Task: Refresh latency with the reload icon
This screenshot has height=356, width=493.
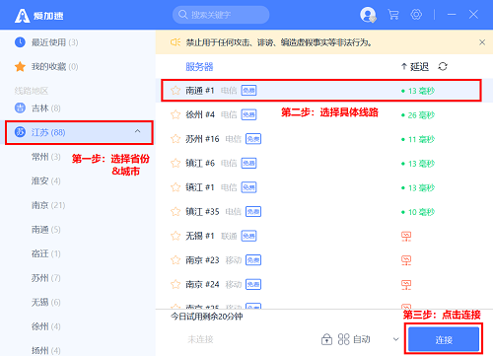Action: (x=443, y=67)
